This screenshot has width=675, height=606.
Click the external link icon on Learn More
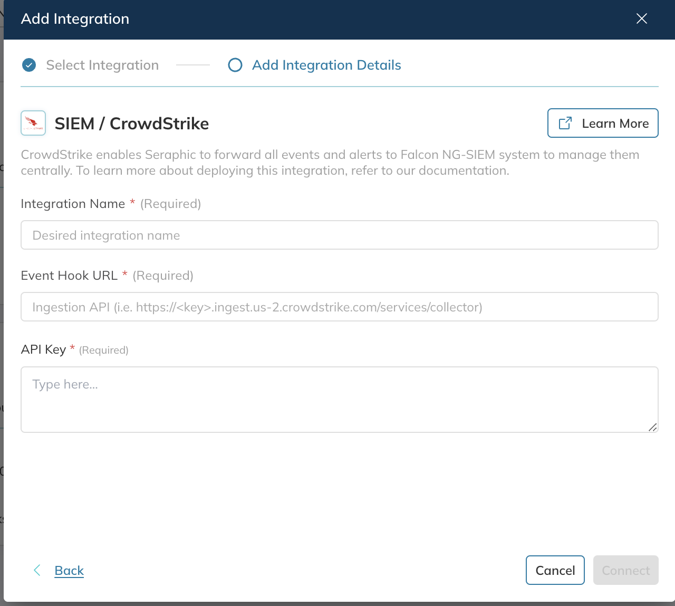pos(564,122)
